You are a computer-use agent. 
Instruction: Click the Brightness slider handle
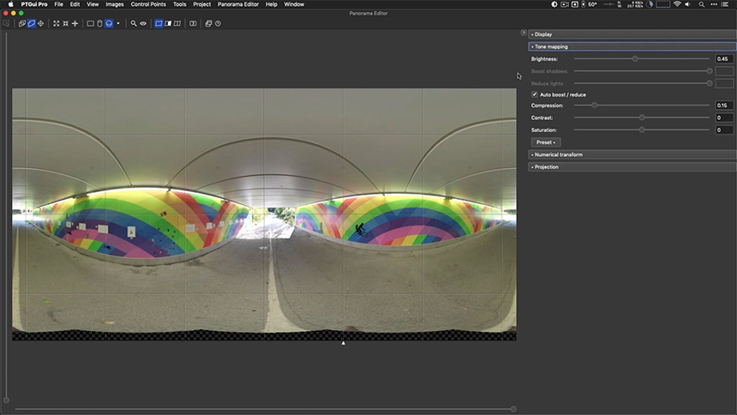coord(635,59)
